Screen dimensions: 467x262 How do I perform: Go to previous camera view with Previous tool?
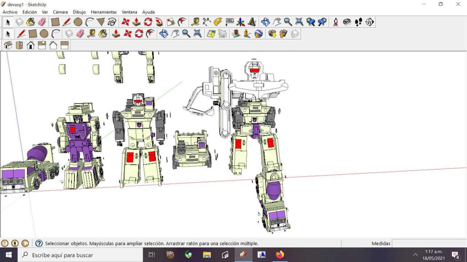[311, 22]
